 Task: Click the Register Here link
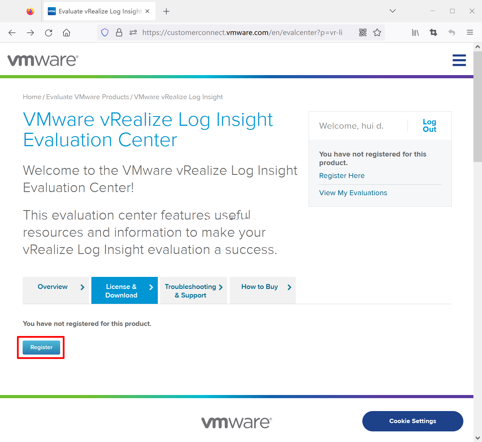coord(342,176)
